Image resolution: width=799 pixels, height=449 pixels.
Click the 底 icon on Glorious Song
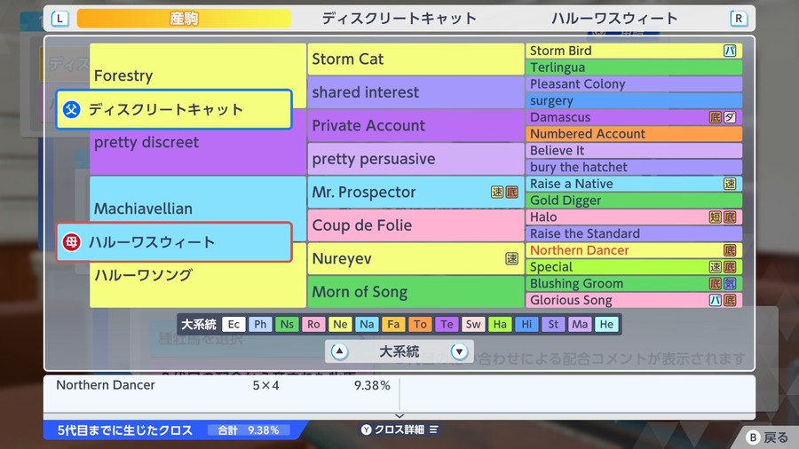[x=730, y=300]
